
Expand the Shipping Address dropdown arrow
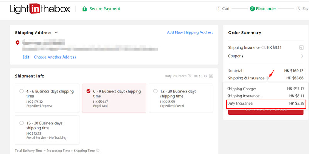56,33
